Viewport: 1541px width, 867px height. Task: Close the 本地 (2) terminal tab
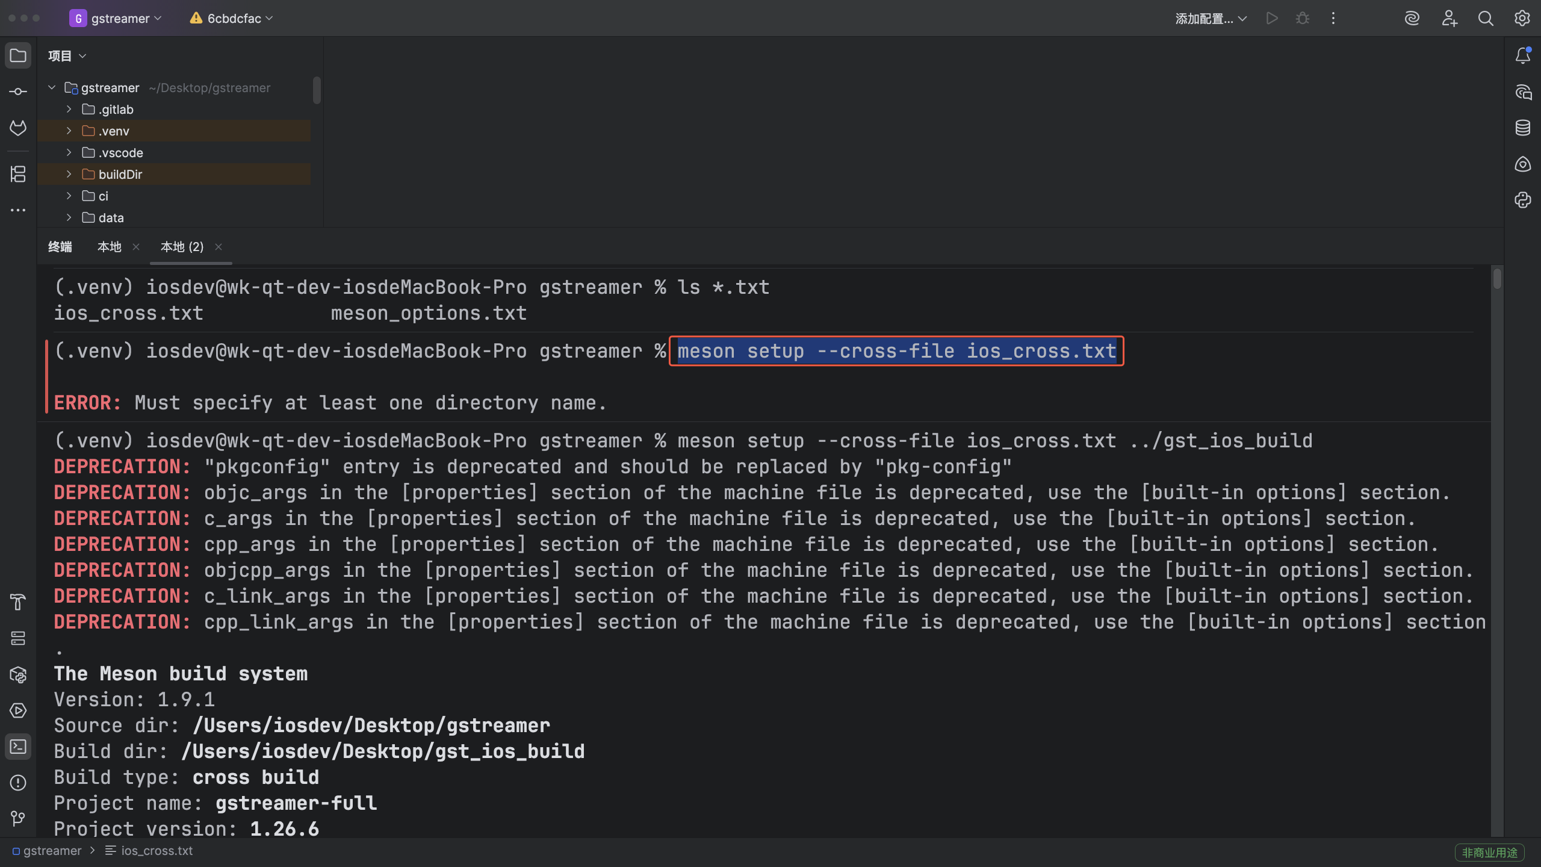pyautogui.click(x=219, y=247)
